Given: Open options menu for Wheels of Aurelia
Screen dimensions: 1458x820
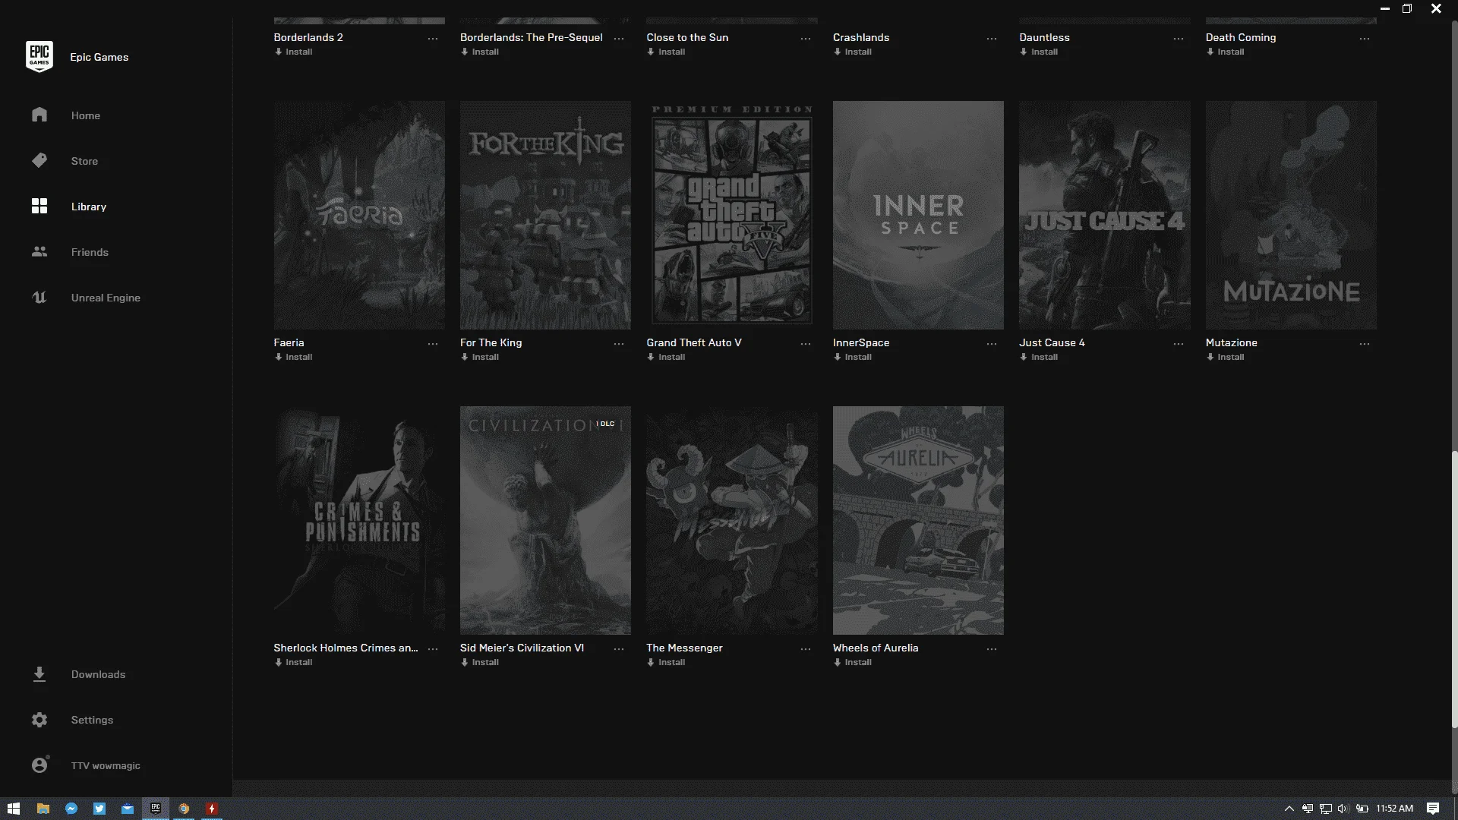Looking at the screenshot, I should pyautogui.click(x=992, y=649).
